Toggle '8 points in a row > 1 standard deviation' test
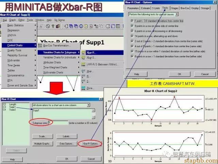Viewport: 218px width, 164px height. pyautogui.click(x=132, y=56)
